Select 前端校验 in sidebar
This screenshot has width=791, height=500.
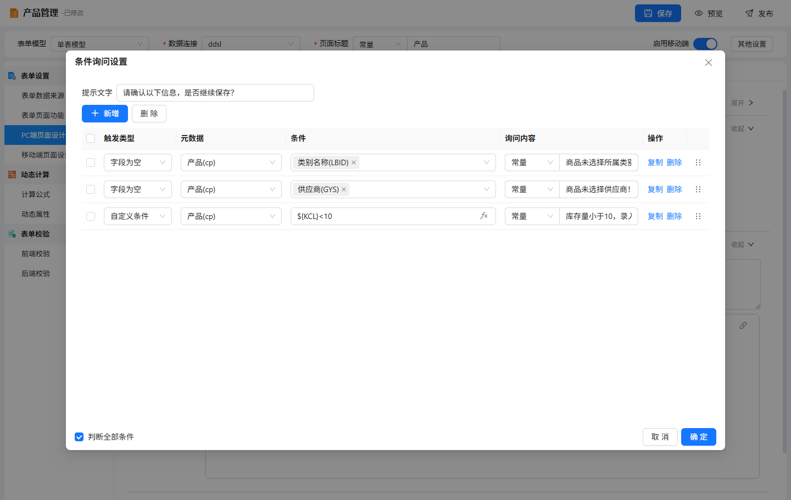click(35, 254)
